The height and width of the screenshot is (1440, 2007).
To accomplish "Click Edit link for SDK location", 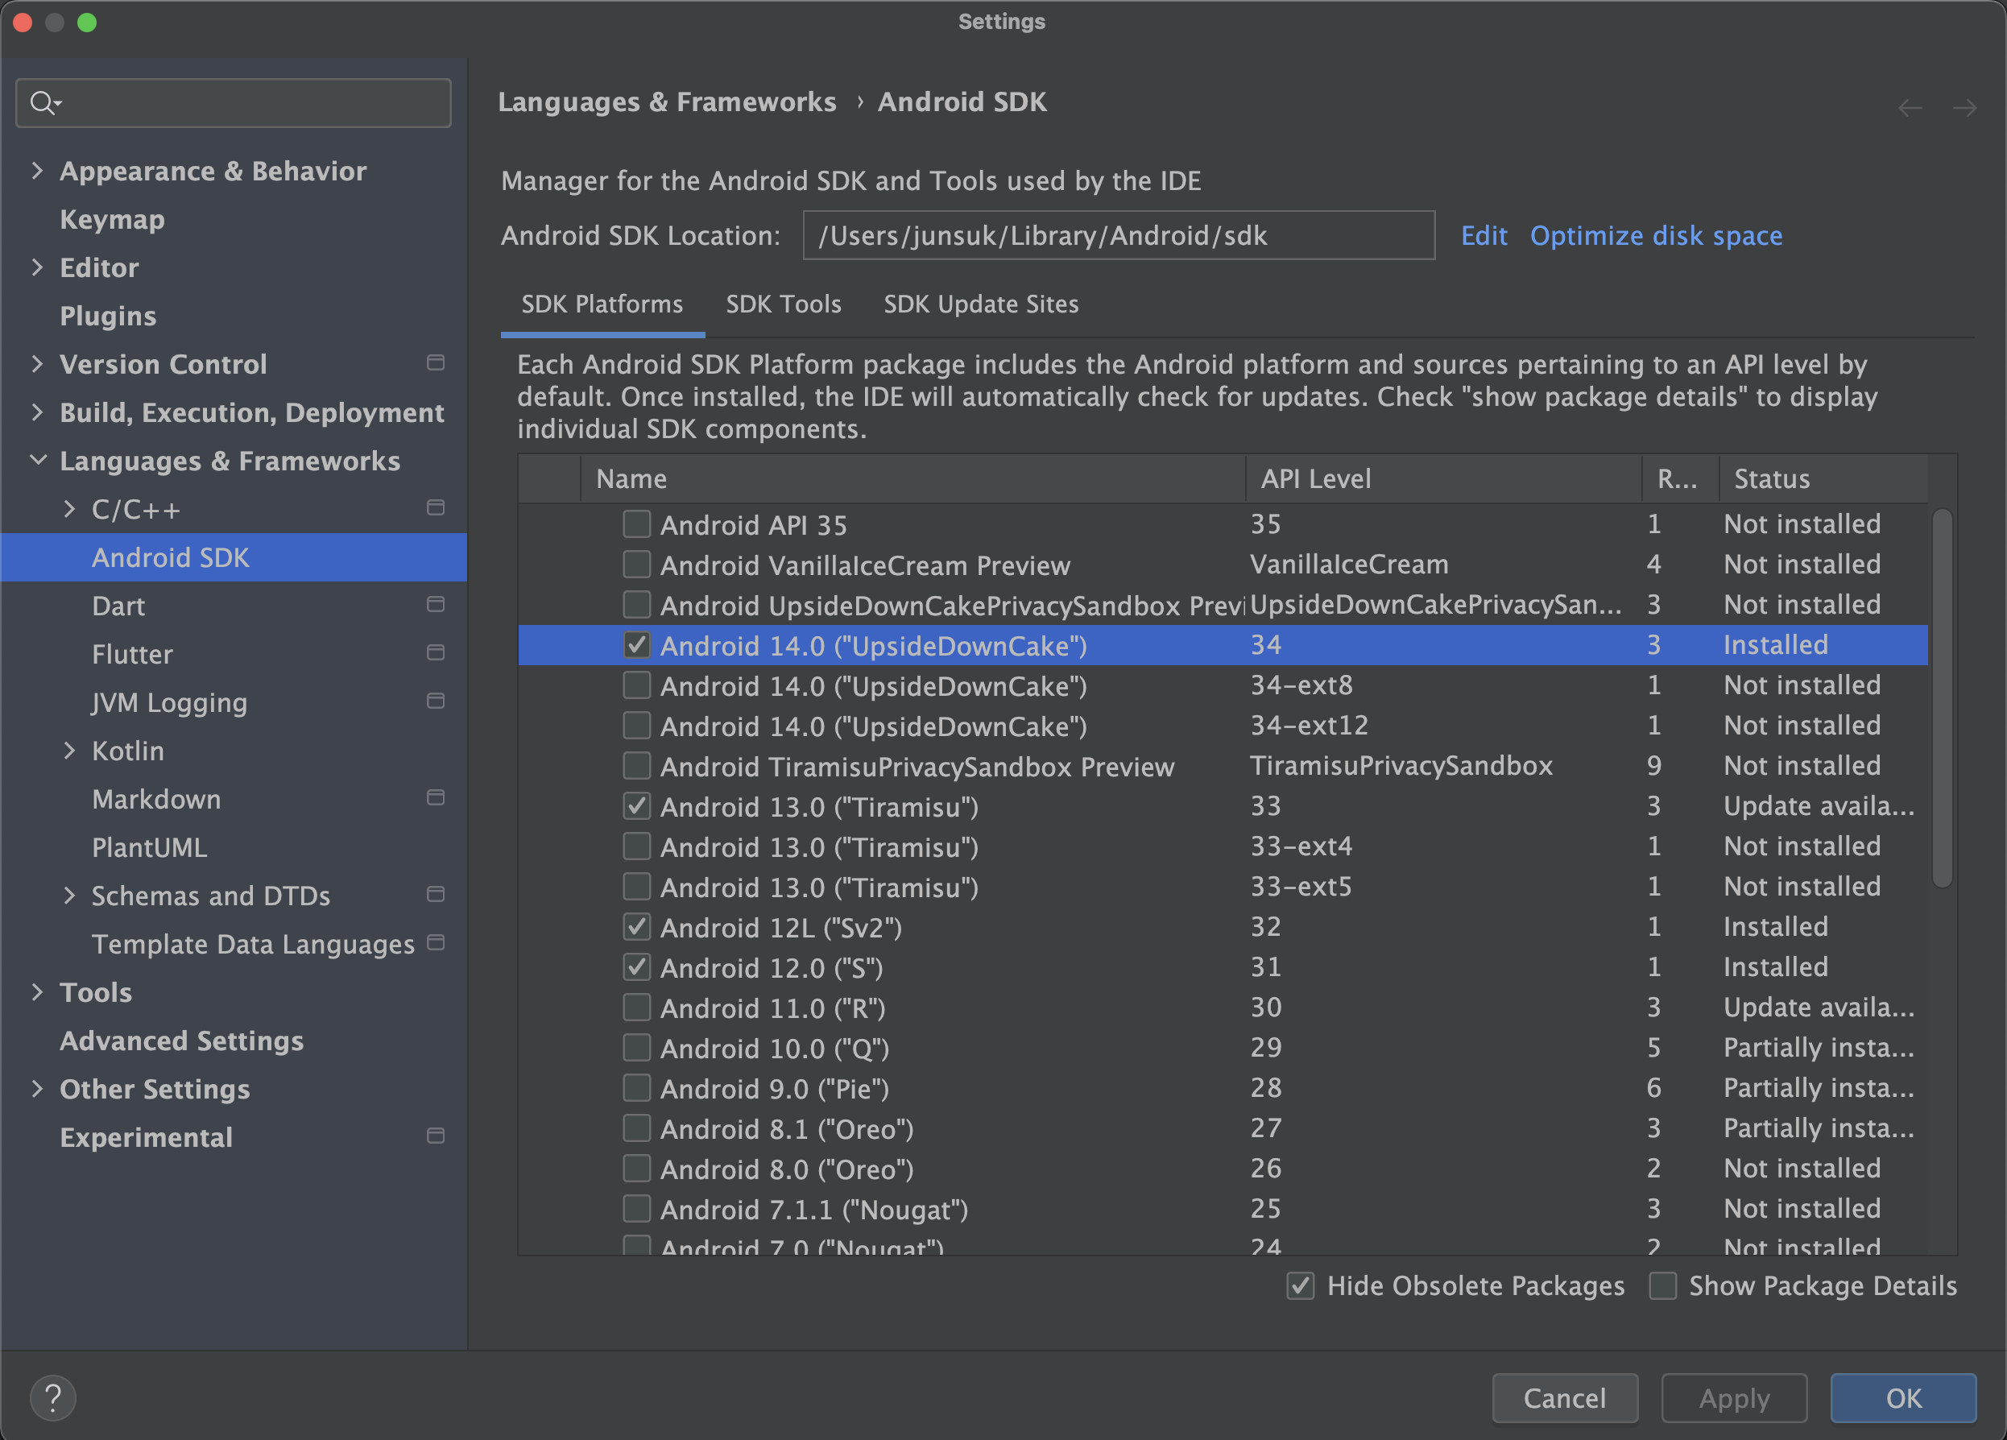I will (1484, 235).
